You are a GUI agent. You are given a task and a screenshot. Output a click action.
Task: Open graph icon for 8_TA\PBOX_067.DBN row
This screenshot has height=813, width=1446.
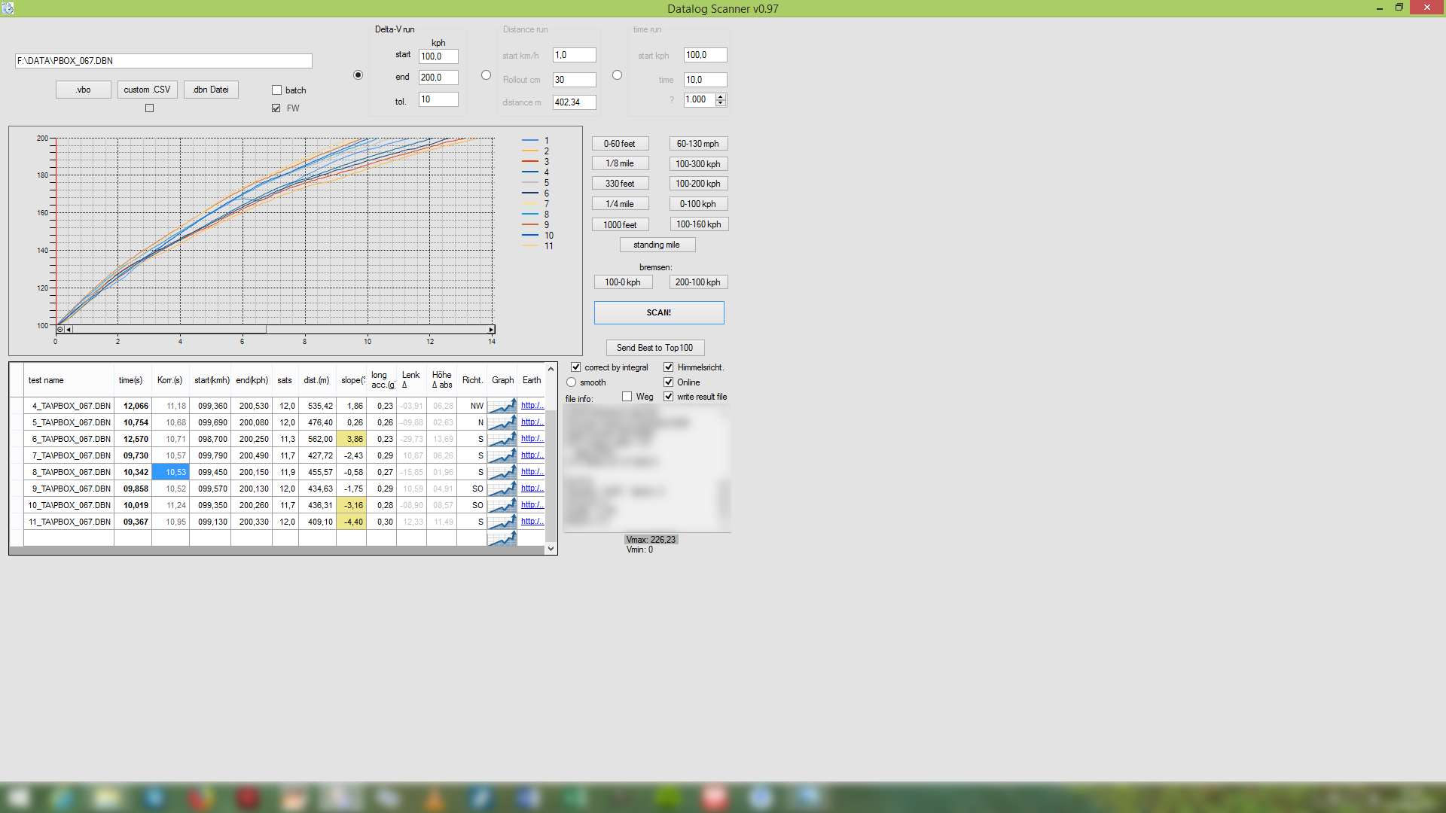coord(502,472)
